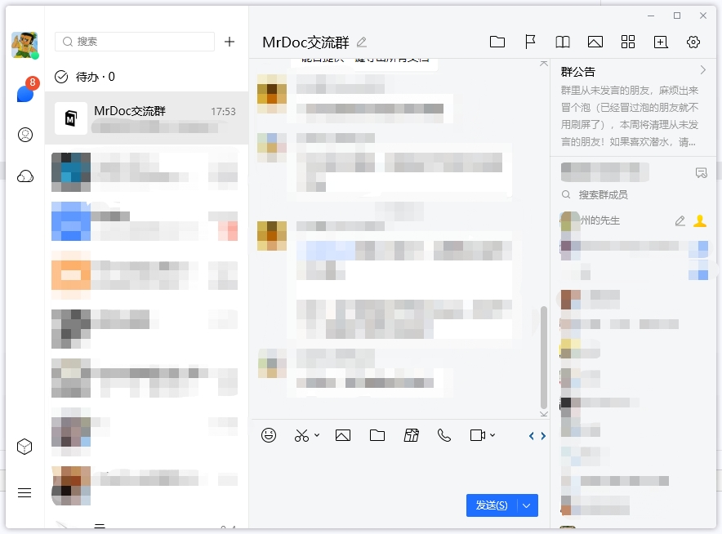
Task: Start a voice call with phone icon
Action: click(x=444, y=435)
